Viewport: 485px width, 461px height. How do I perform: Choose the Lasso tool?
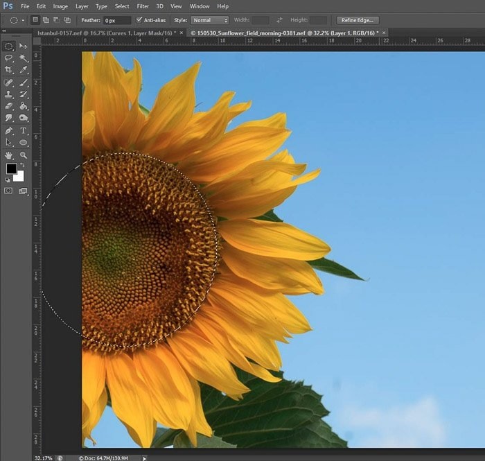9,58
